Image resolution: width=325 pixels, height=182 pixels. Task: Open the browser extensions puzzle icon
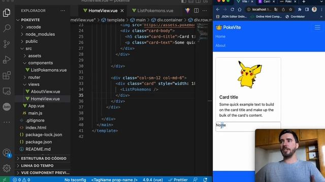pyautogui.click(x=300, y=10)
